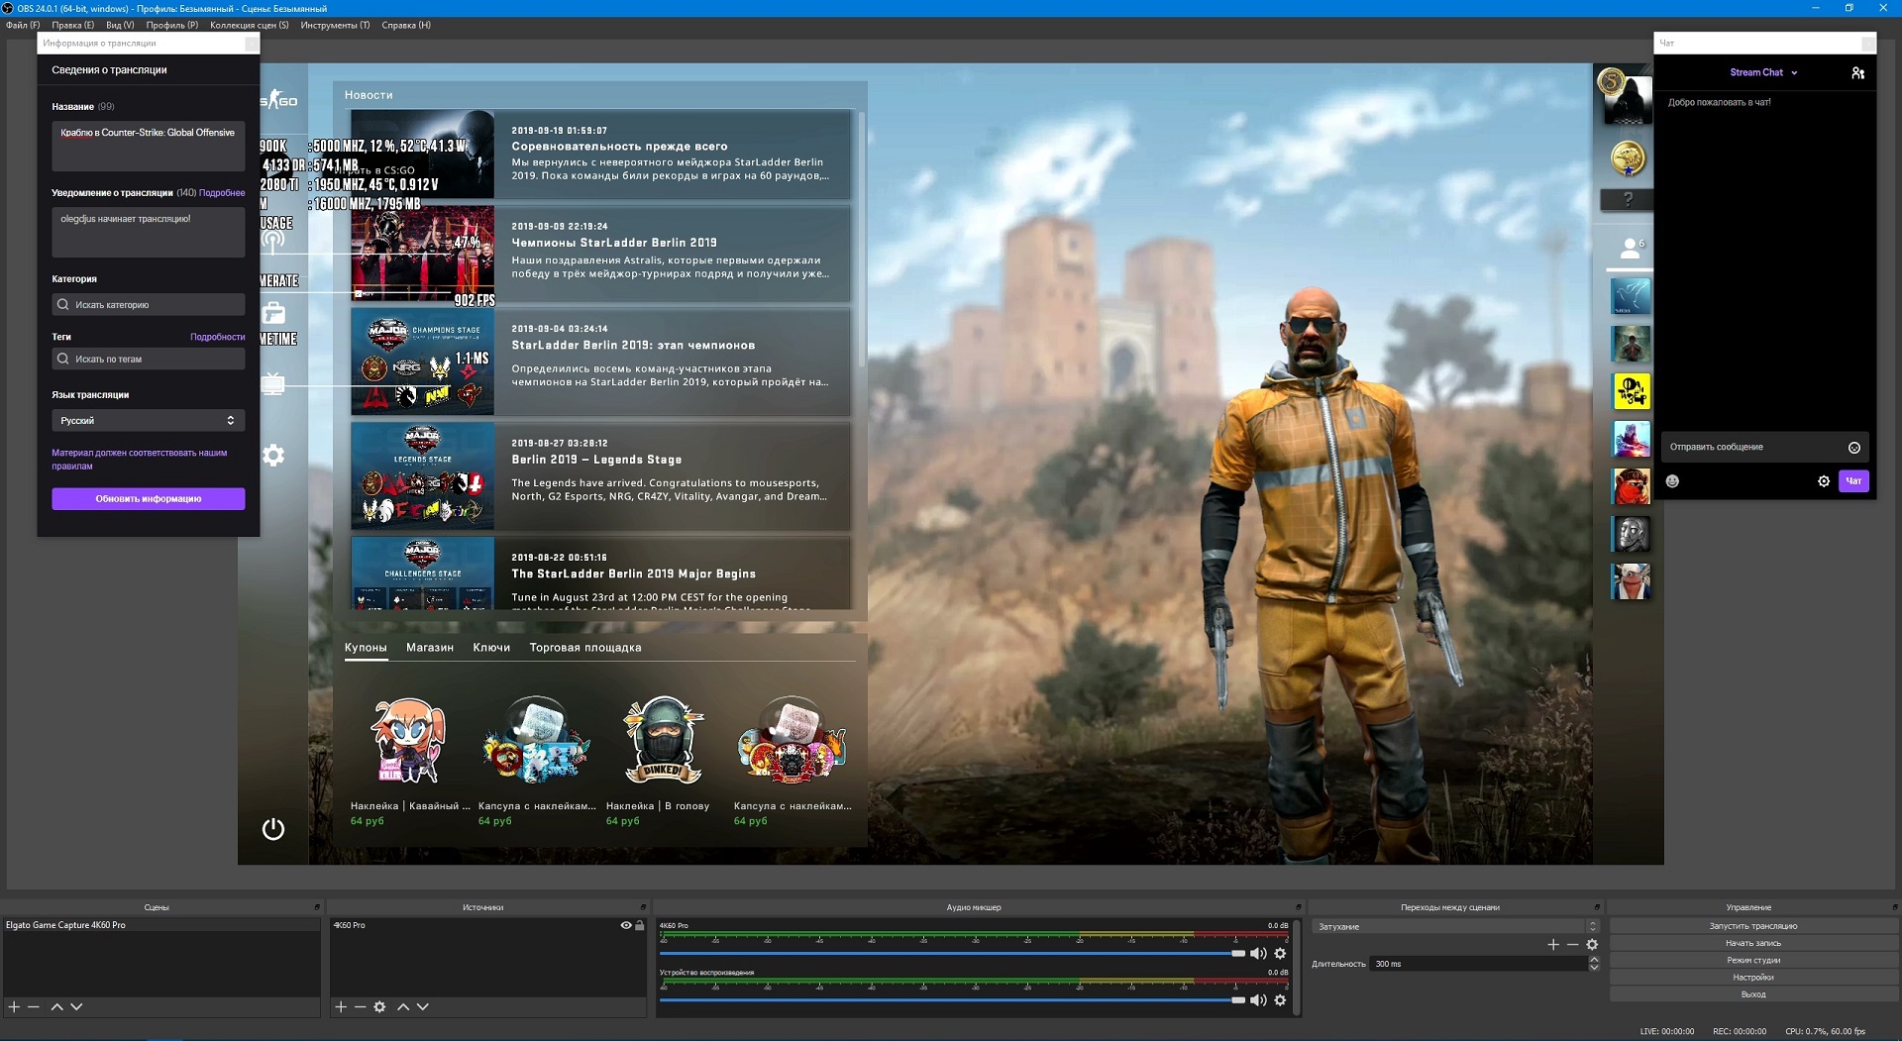Open community rules link under language
The width and height of the screenshot is (1902, 1041).
tap(140, 460)
